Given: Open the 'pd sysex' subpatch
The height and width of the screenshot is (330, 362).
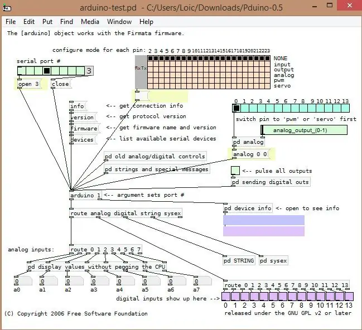Looking at the screenshot, I should click(273, 260).
